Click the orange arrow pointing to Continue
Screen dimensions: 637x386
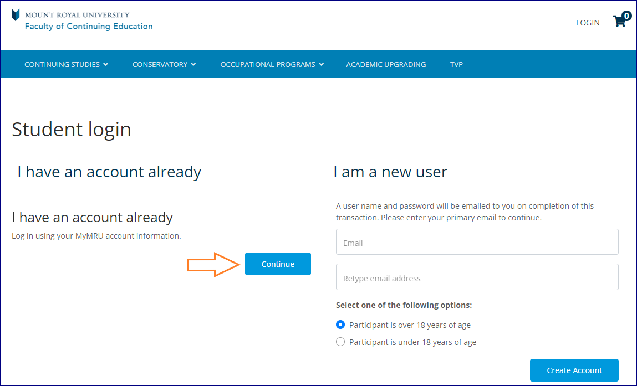pyautogui.click(x=213, y=264)
